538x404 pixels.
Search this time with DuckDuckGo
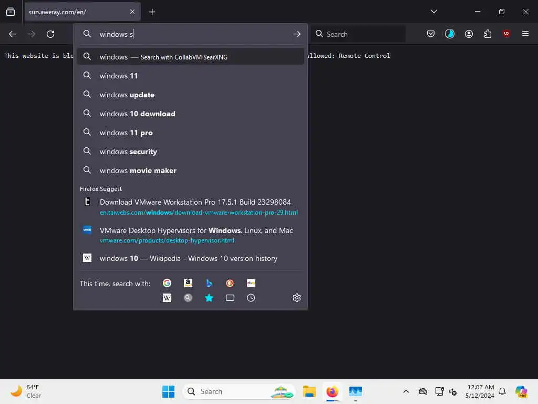click(x=230, y=283)
